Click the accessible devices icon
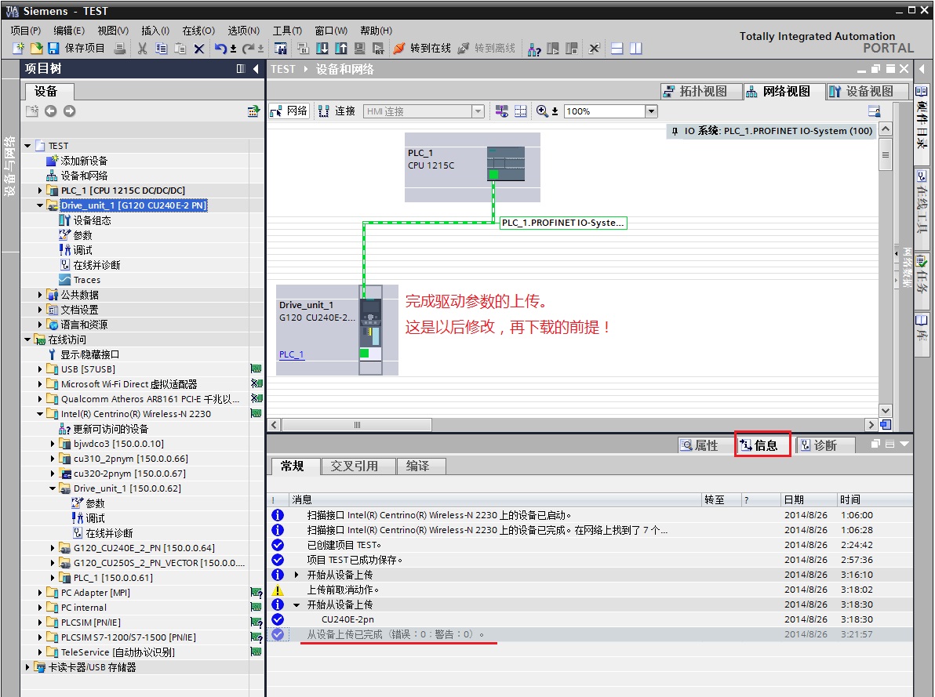 point(534,49)
